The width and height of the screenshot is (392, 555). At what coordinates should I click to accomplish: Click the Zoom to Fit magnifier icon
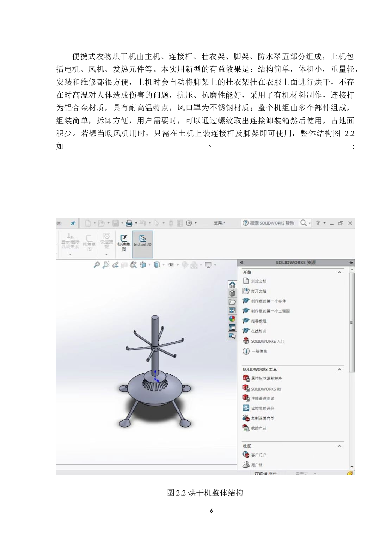(97, 265)
